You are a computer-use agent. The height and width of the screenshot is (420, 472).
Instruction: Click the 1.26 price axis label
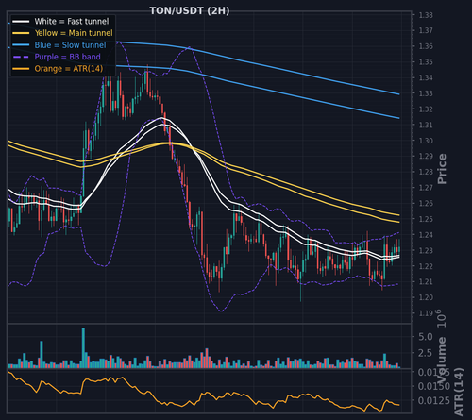[426, 204]
